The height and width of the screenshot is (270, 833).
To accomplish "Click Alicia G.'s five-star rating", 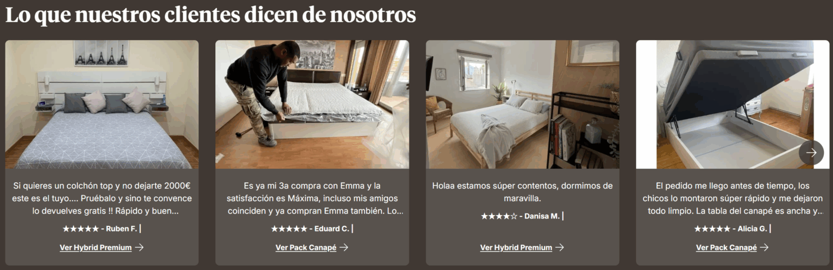I will click(x=712, y=229).
